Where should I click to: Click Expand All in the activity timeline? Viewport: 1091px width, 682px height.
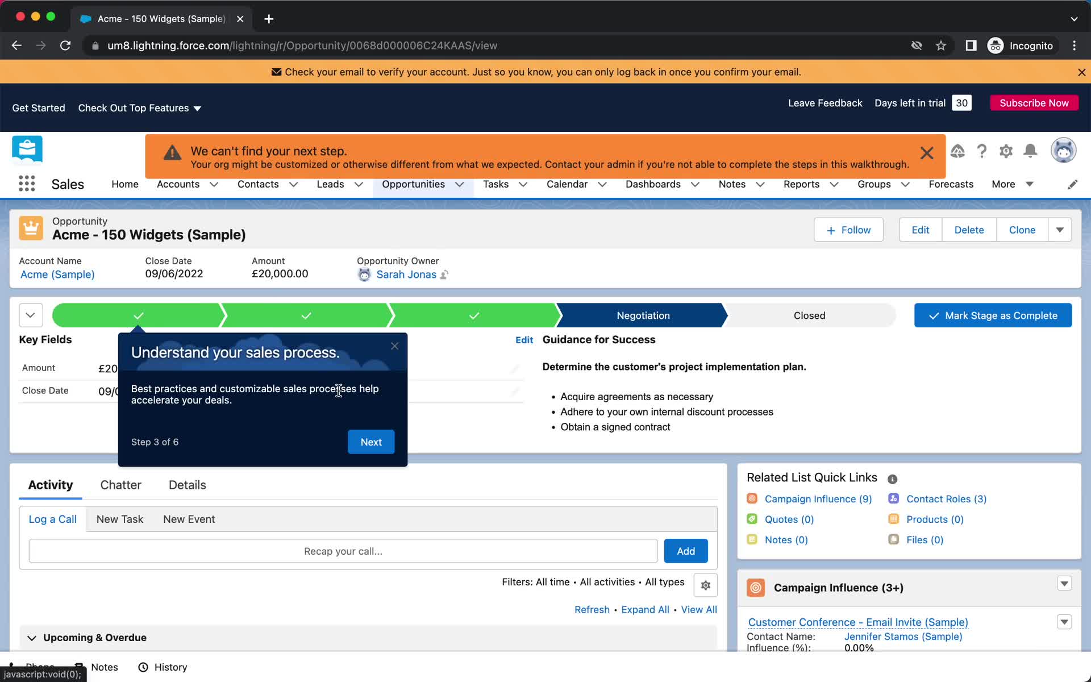pos(645,609)
